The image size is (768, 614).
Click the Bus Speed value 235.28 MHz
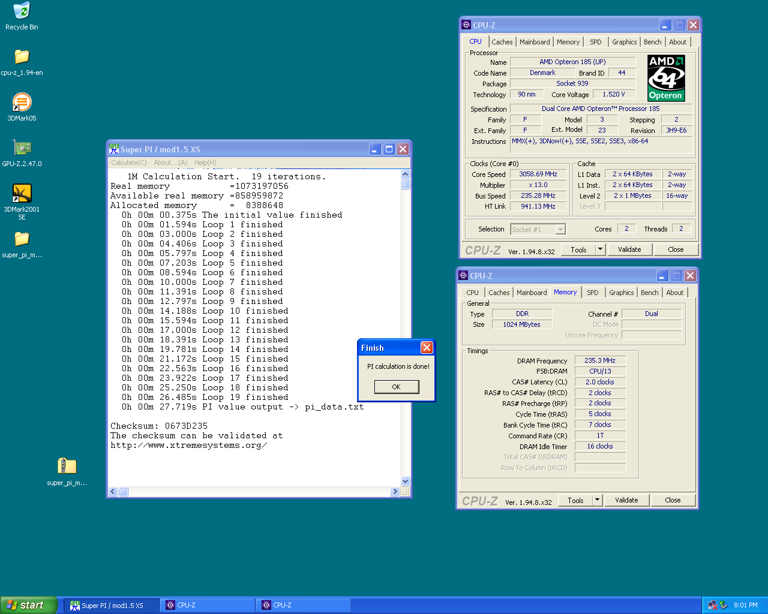[538, 195]
